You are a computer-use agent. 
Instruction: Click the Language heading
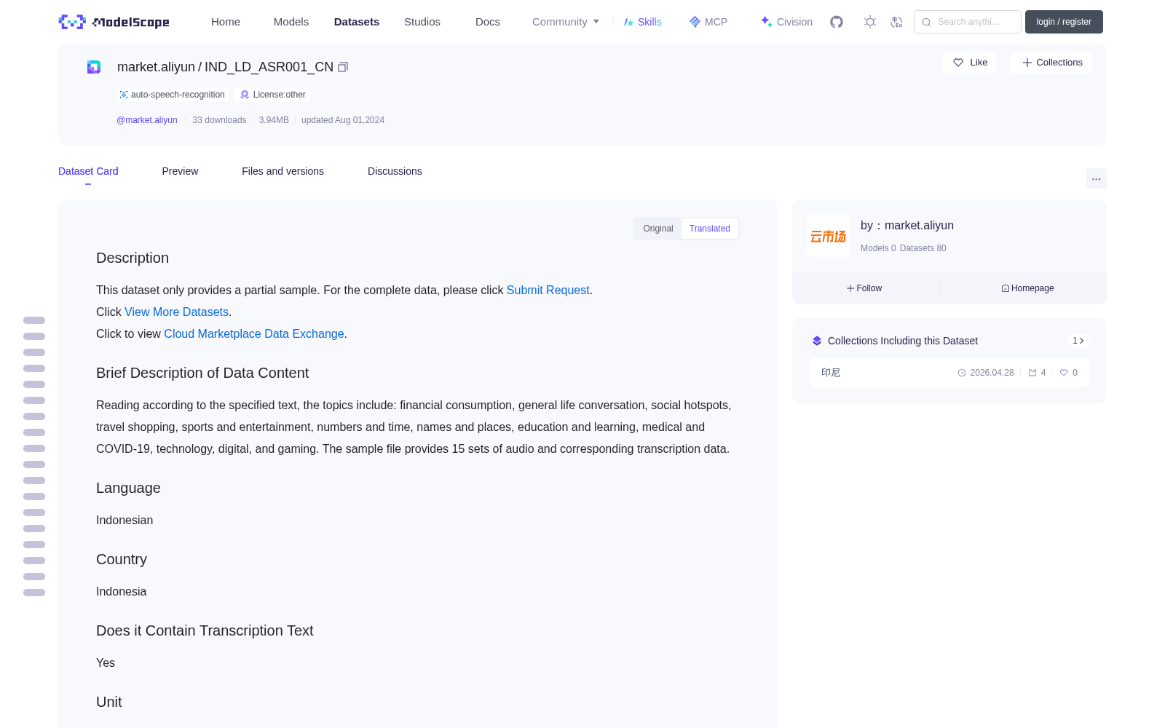pyautogui.click(x=128, y=488)
